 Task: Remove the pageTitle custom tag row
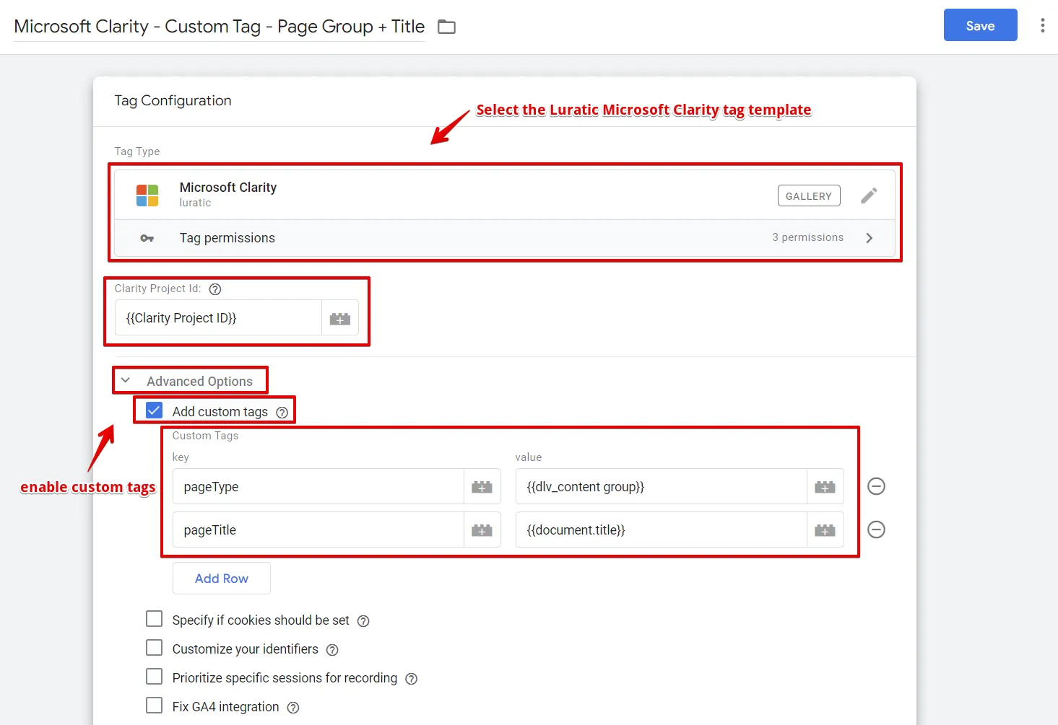[876, 530]
